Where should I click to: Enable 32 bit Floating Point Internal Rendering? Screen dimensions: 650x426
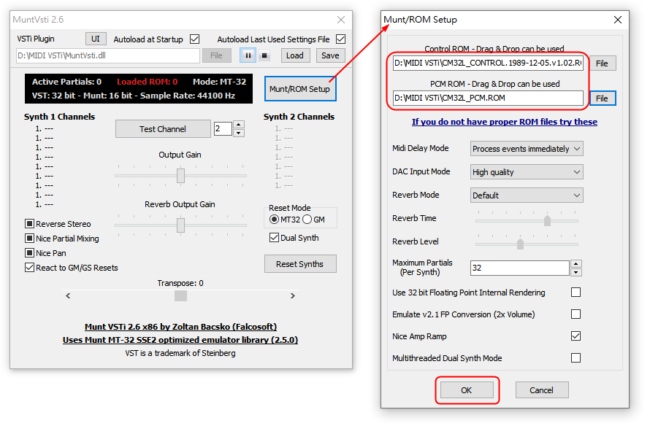[576, 293]
